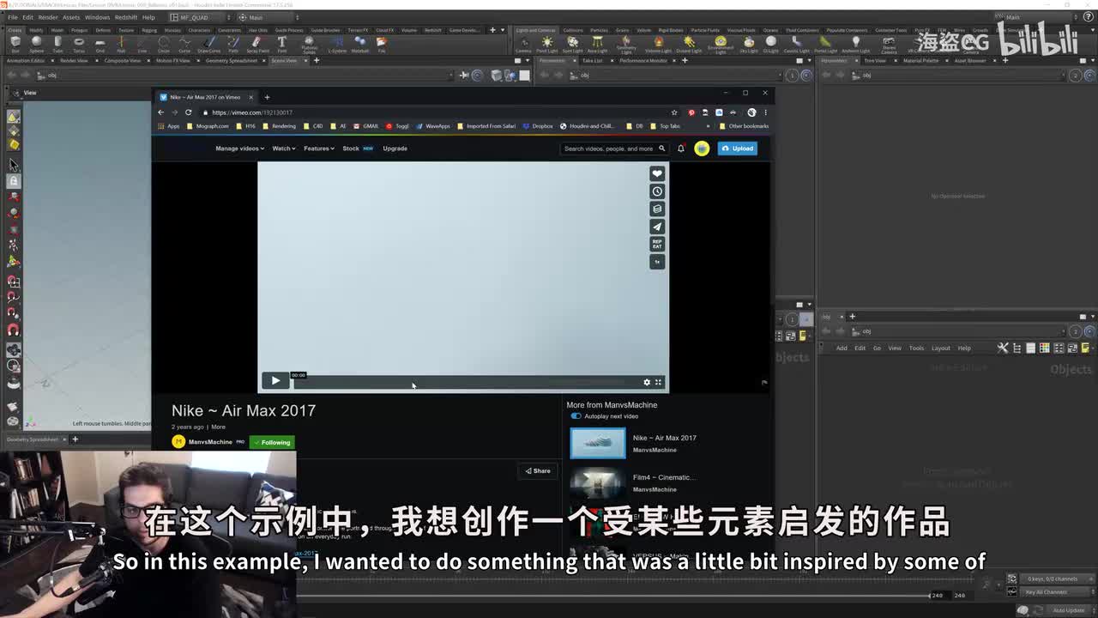Play the Vimeo video
This screenshot has width=1098, height=618.
pyautogui.click(x=275, y=381)
